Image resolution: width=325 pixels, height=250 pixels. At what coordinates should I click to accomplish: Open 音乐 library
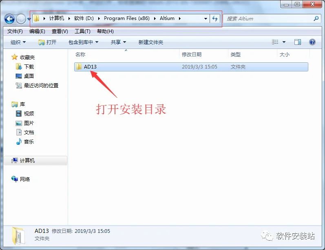[29, 142]
